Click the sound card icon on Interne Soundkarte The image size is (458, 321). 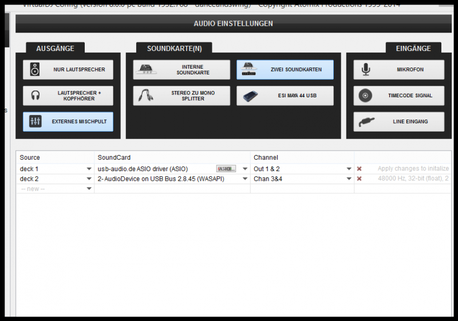click(x=147, y=69)
